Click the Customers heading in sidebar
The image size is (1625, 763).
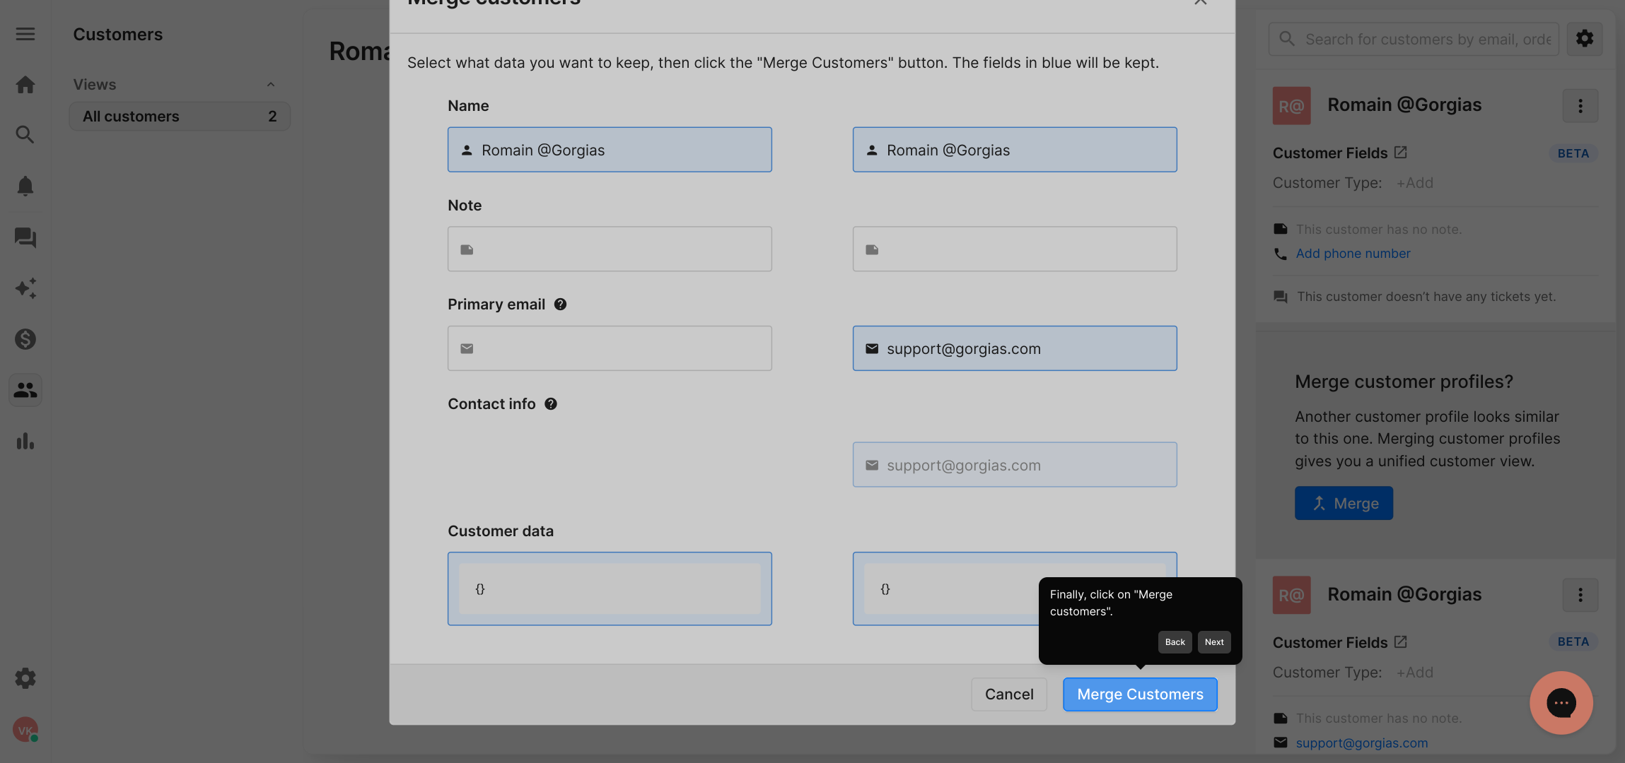118,35
